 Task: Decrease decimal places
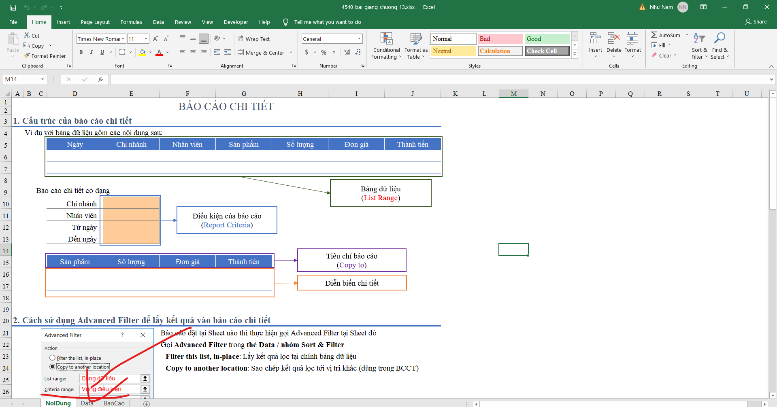pos(358,52)
